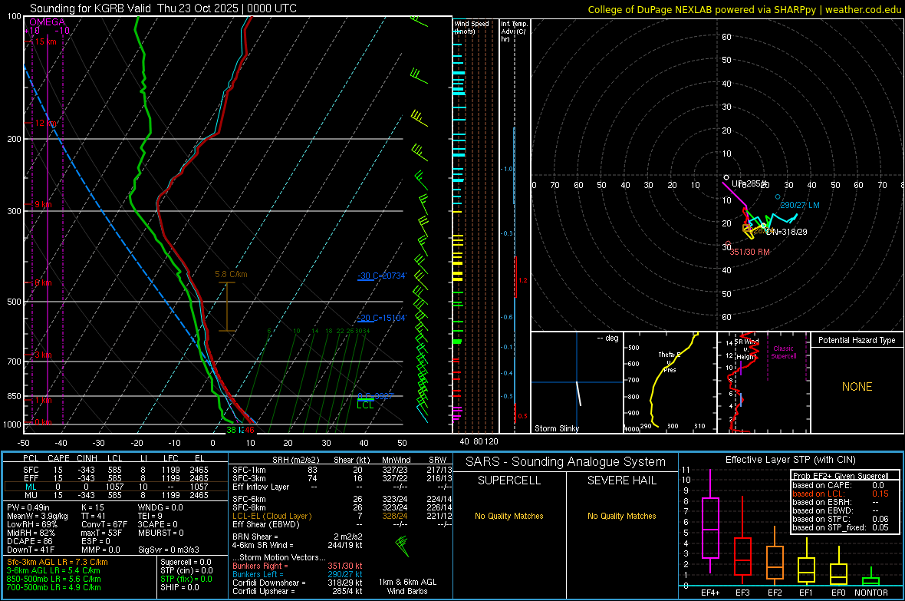Click the 'SigSvr = 0 m3/s3' value
Viewport: 905px width, 601px height.
pos(169,550)
